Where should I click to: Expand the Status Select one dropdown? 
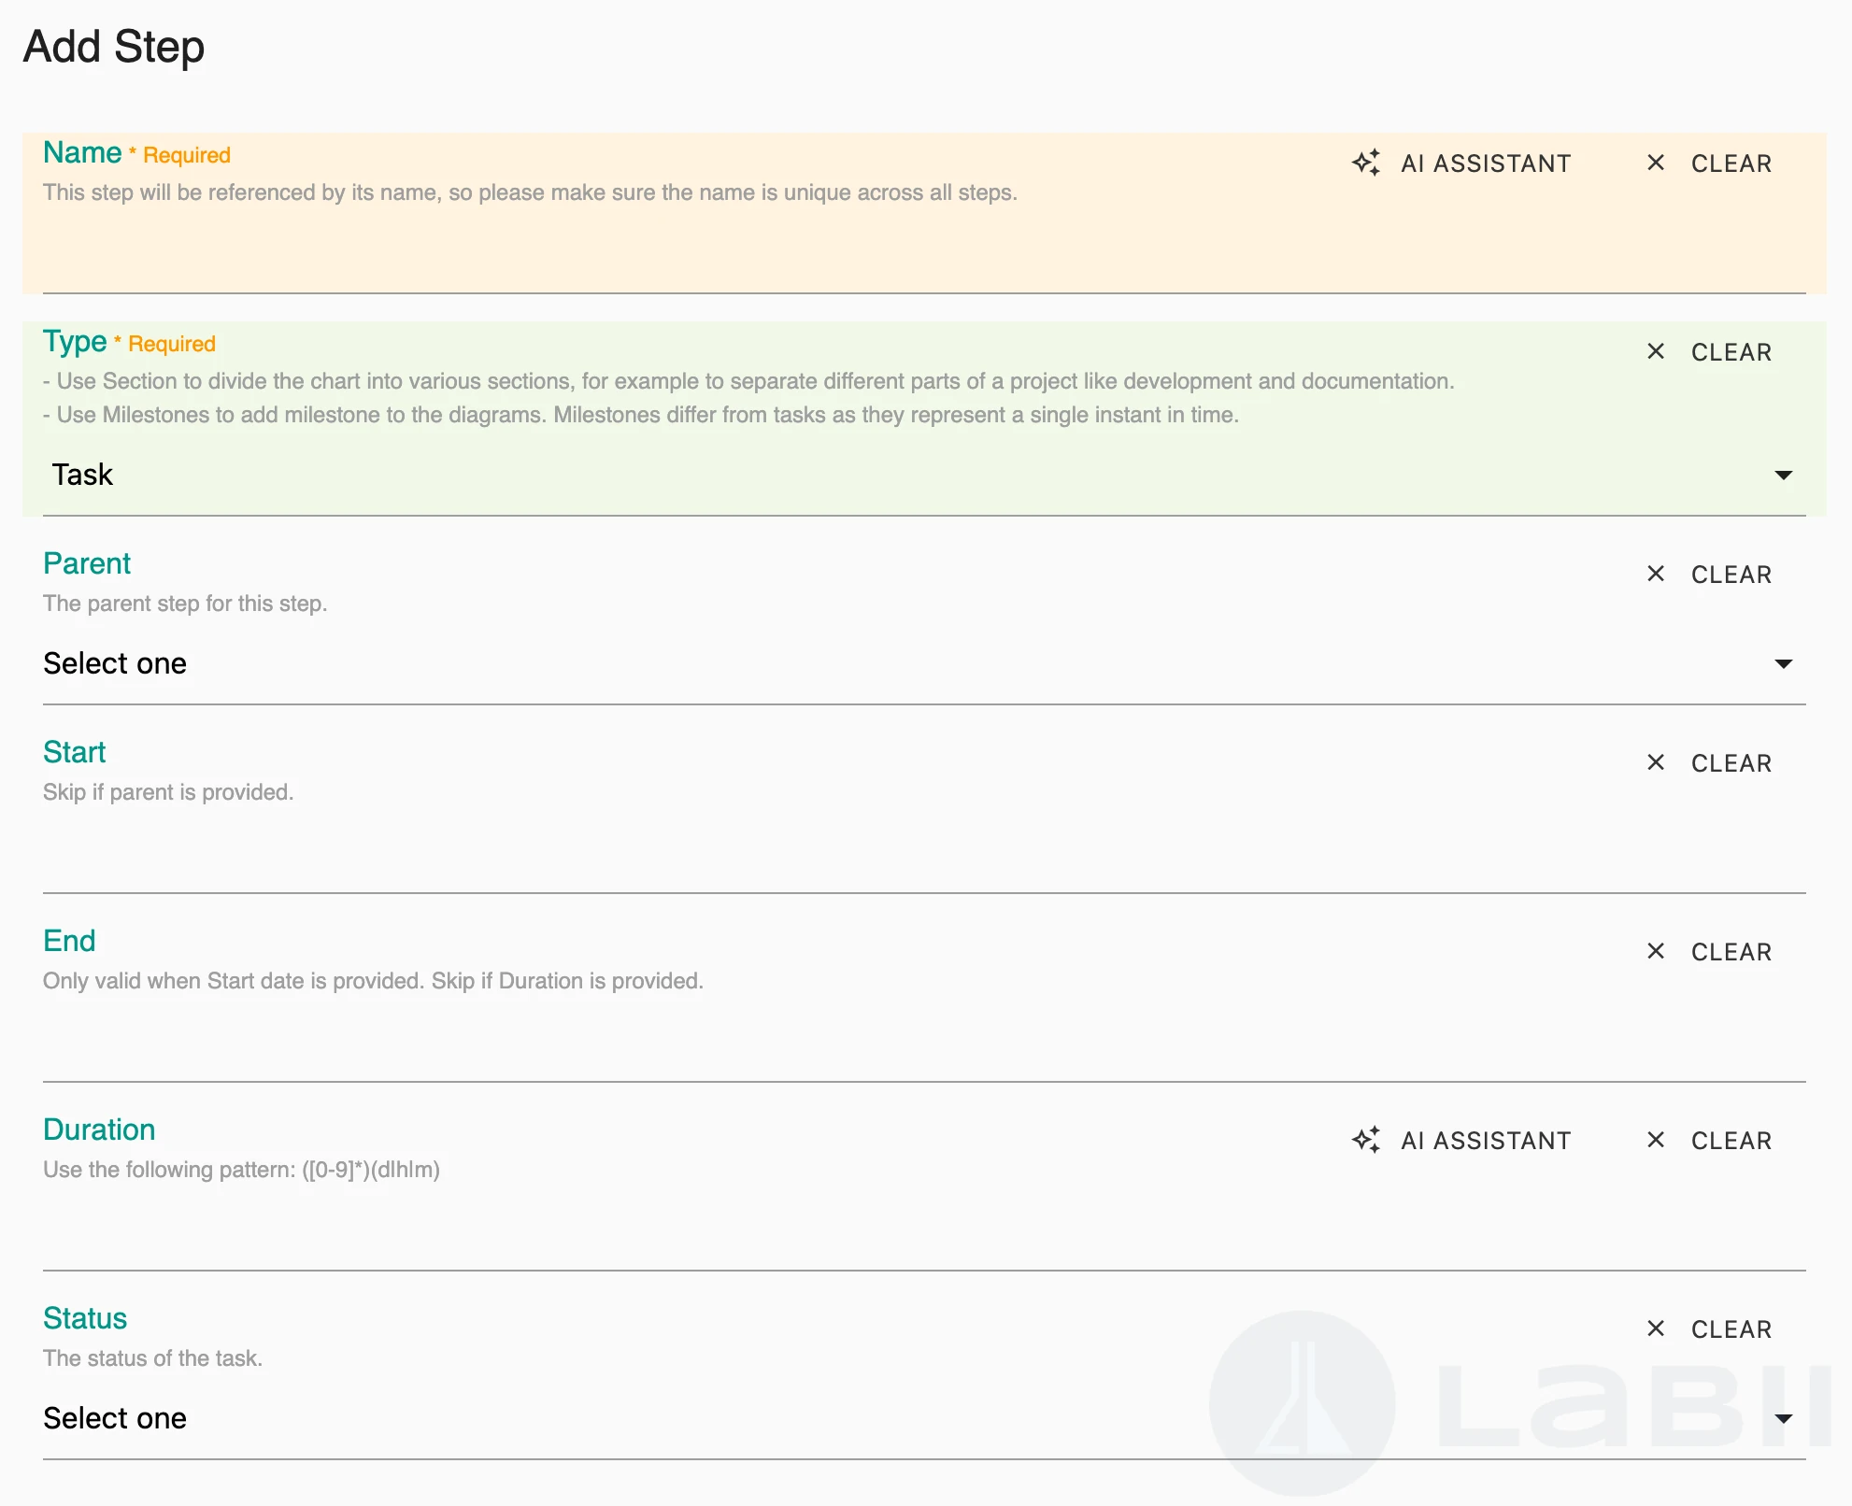coord(924,1418)
